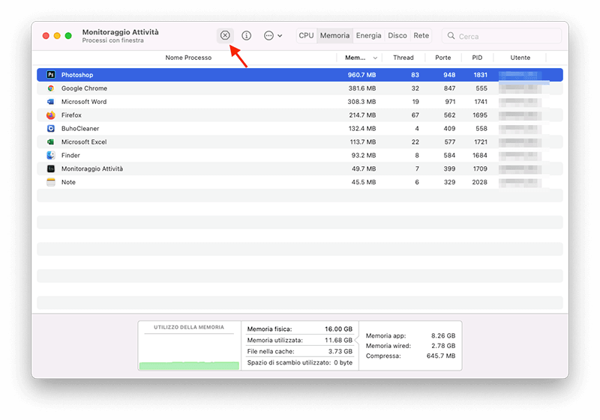
Task: Select the Microsoft Word icon
Action: click(x=51, y=102)
